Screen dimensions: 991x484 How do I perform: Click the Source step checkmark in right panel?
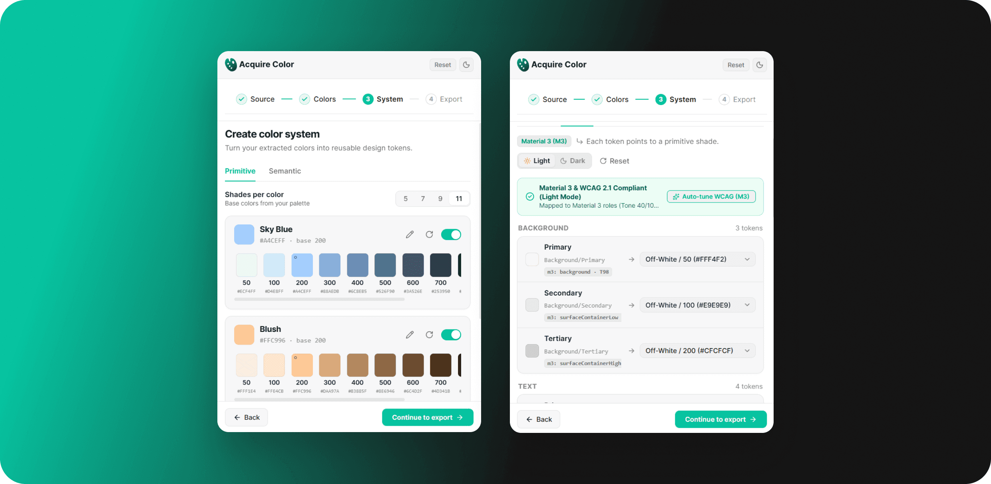[x=533, y=99]
